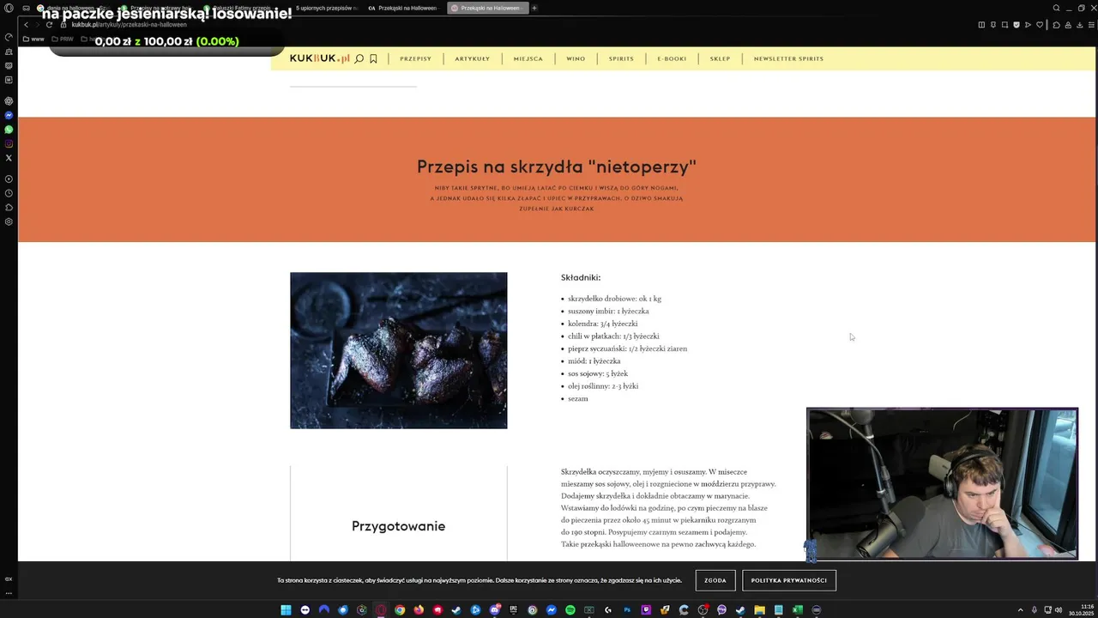Click ingredient 'skrzydełko drobiowe: ok 1 kg'
Viewport: 1098px width, 618px height.
tap(614, 299)
